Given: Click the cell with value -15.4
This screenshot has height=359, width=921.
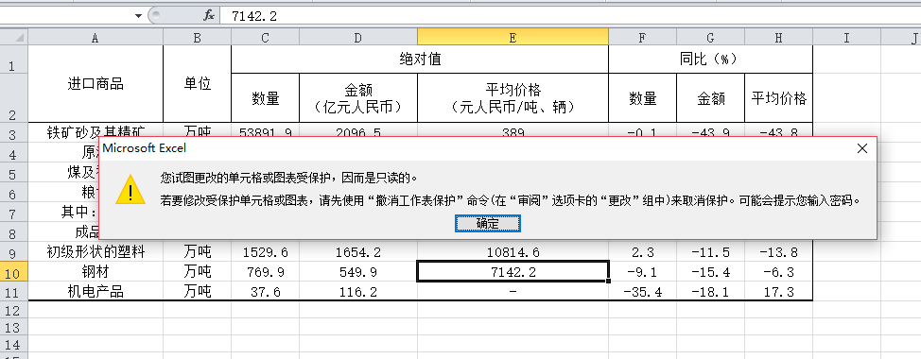Looking at the screenshot, I should [711, 272].
